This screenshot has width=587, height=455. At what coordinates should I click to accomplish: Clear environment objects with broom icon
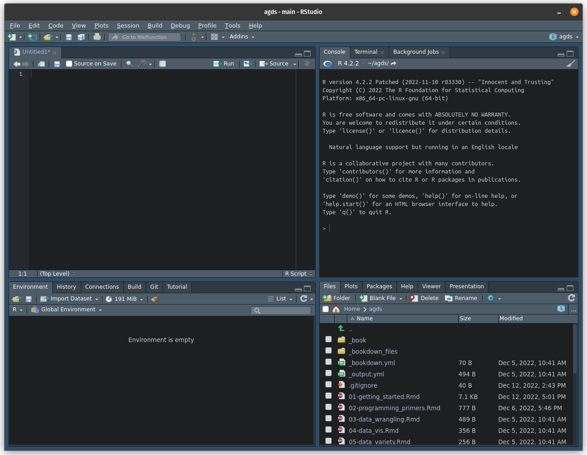click(x=155, y=299)
